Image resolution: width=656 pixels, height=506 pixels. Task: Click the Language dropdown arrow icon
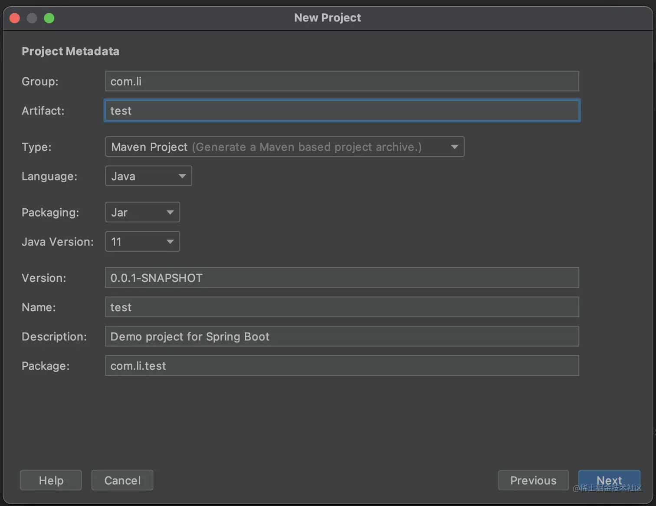[182, 176]
